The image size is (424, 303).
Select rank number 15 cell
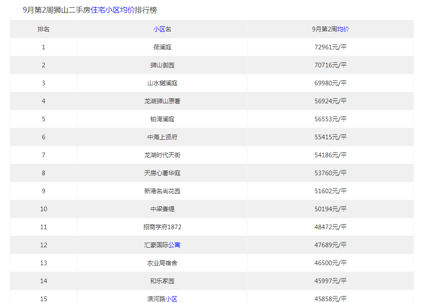43,297
